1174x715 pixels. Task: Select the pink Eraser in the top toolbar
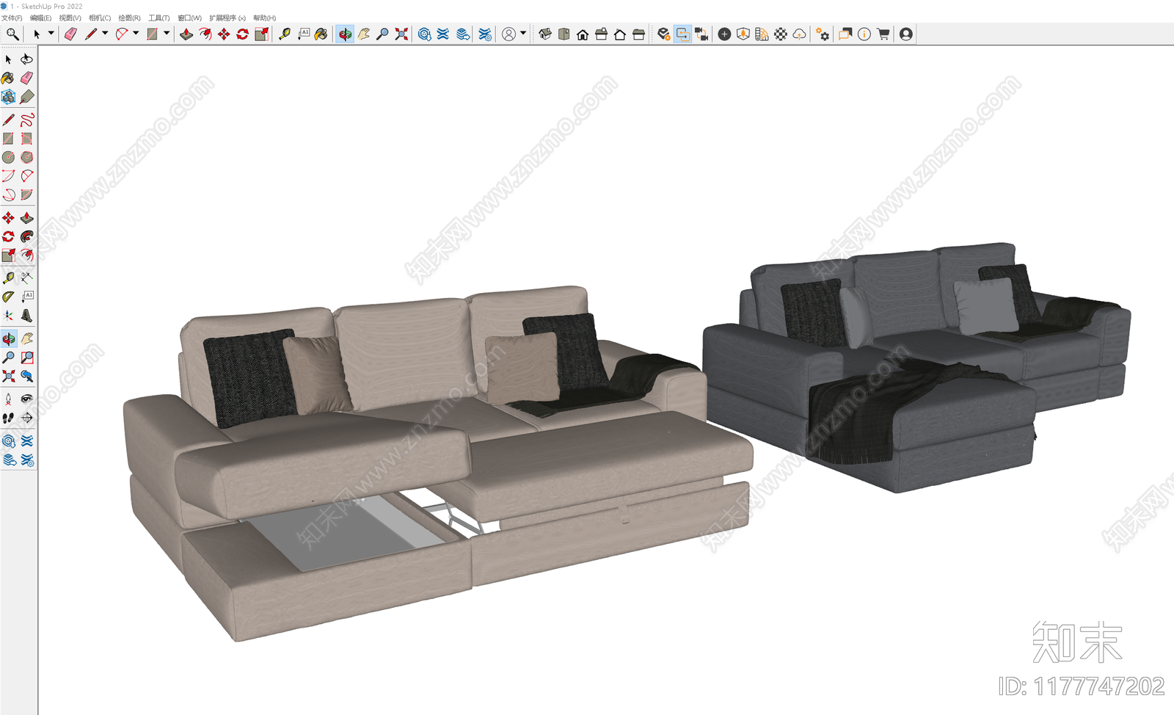click(70, 34)
